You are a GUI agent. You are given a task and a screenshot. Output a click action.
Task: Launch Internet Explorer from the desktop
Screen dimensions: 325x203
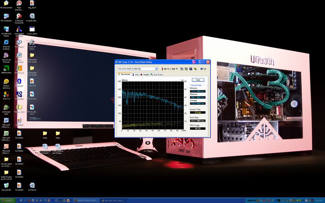coord(6,45)
